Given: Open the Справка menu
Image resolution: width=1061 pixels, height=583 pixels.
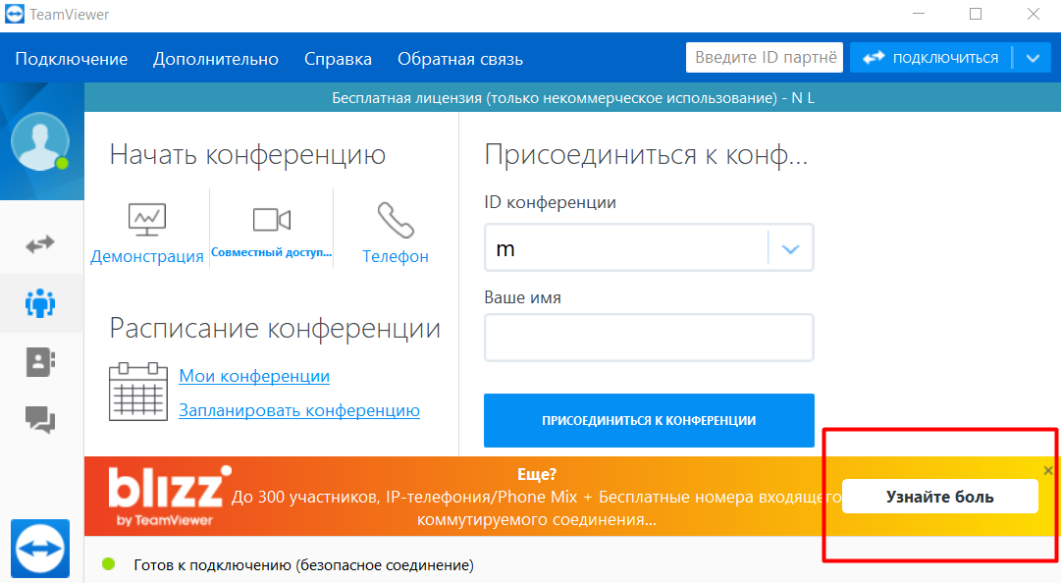Looking at the screenshot, I should click(x=338, y=59).
